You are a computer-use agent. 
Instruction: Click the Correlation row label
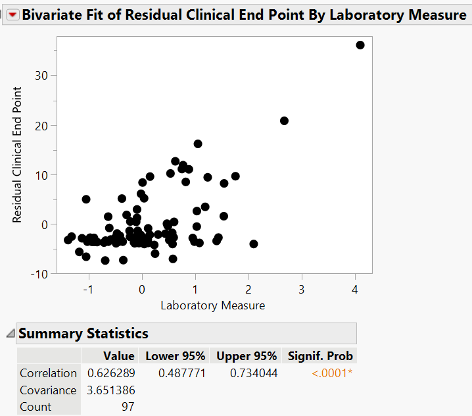click(49, 373)
